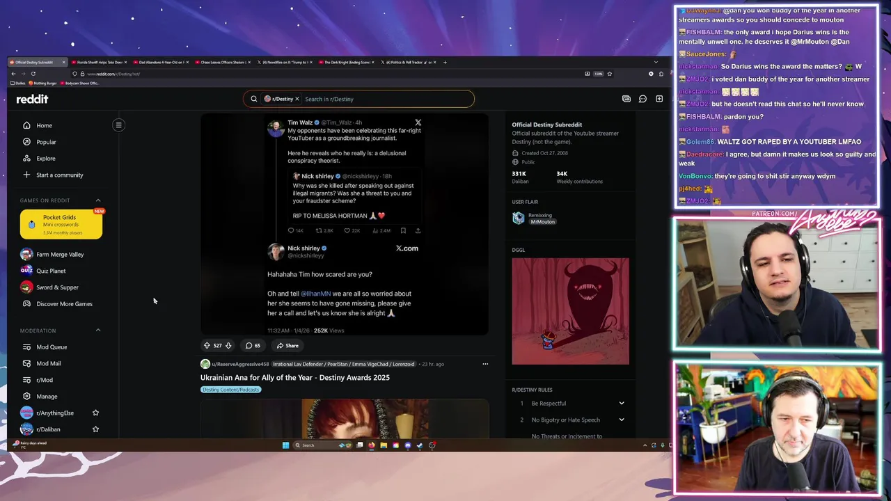
Task: Bookmark this page with the star
Action: tap(610, 74)
